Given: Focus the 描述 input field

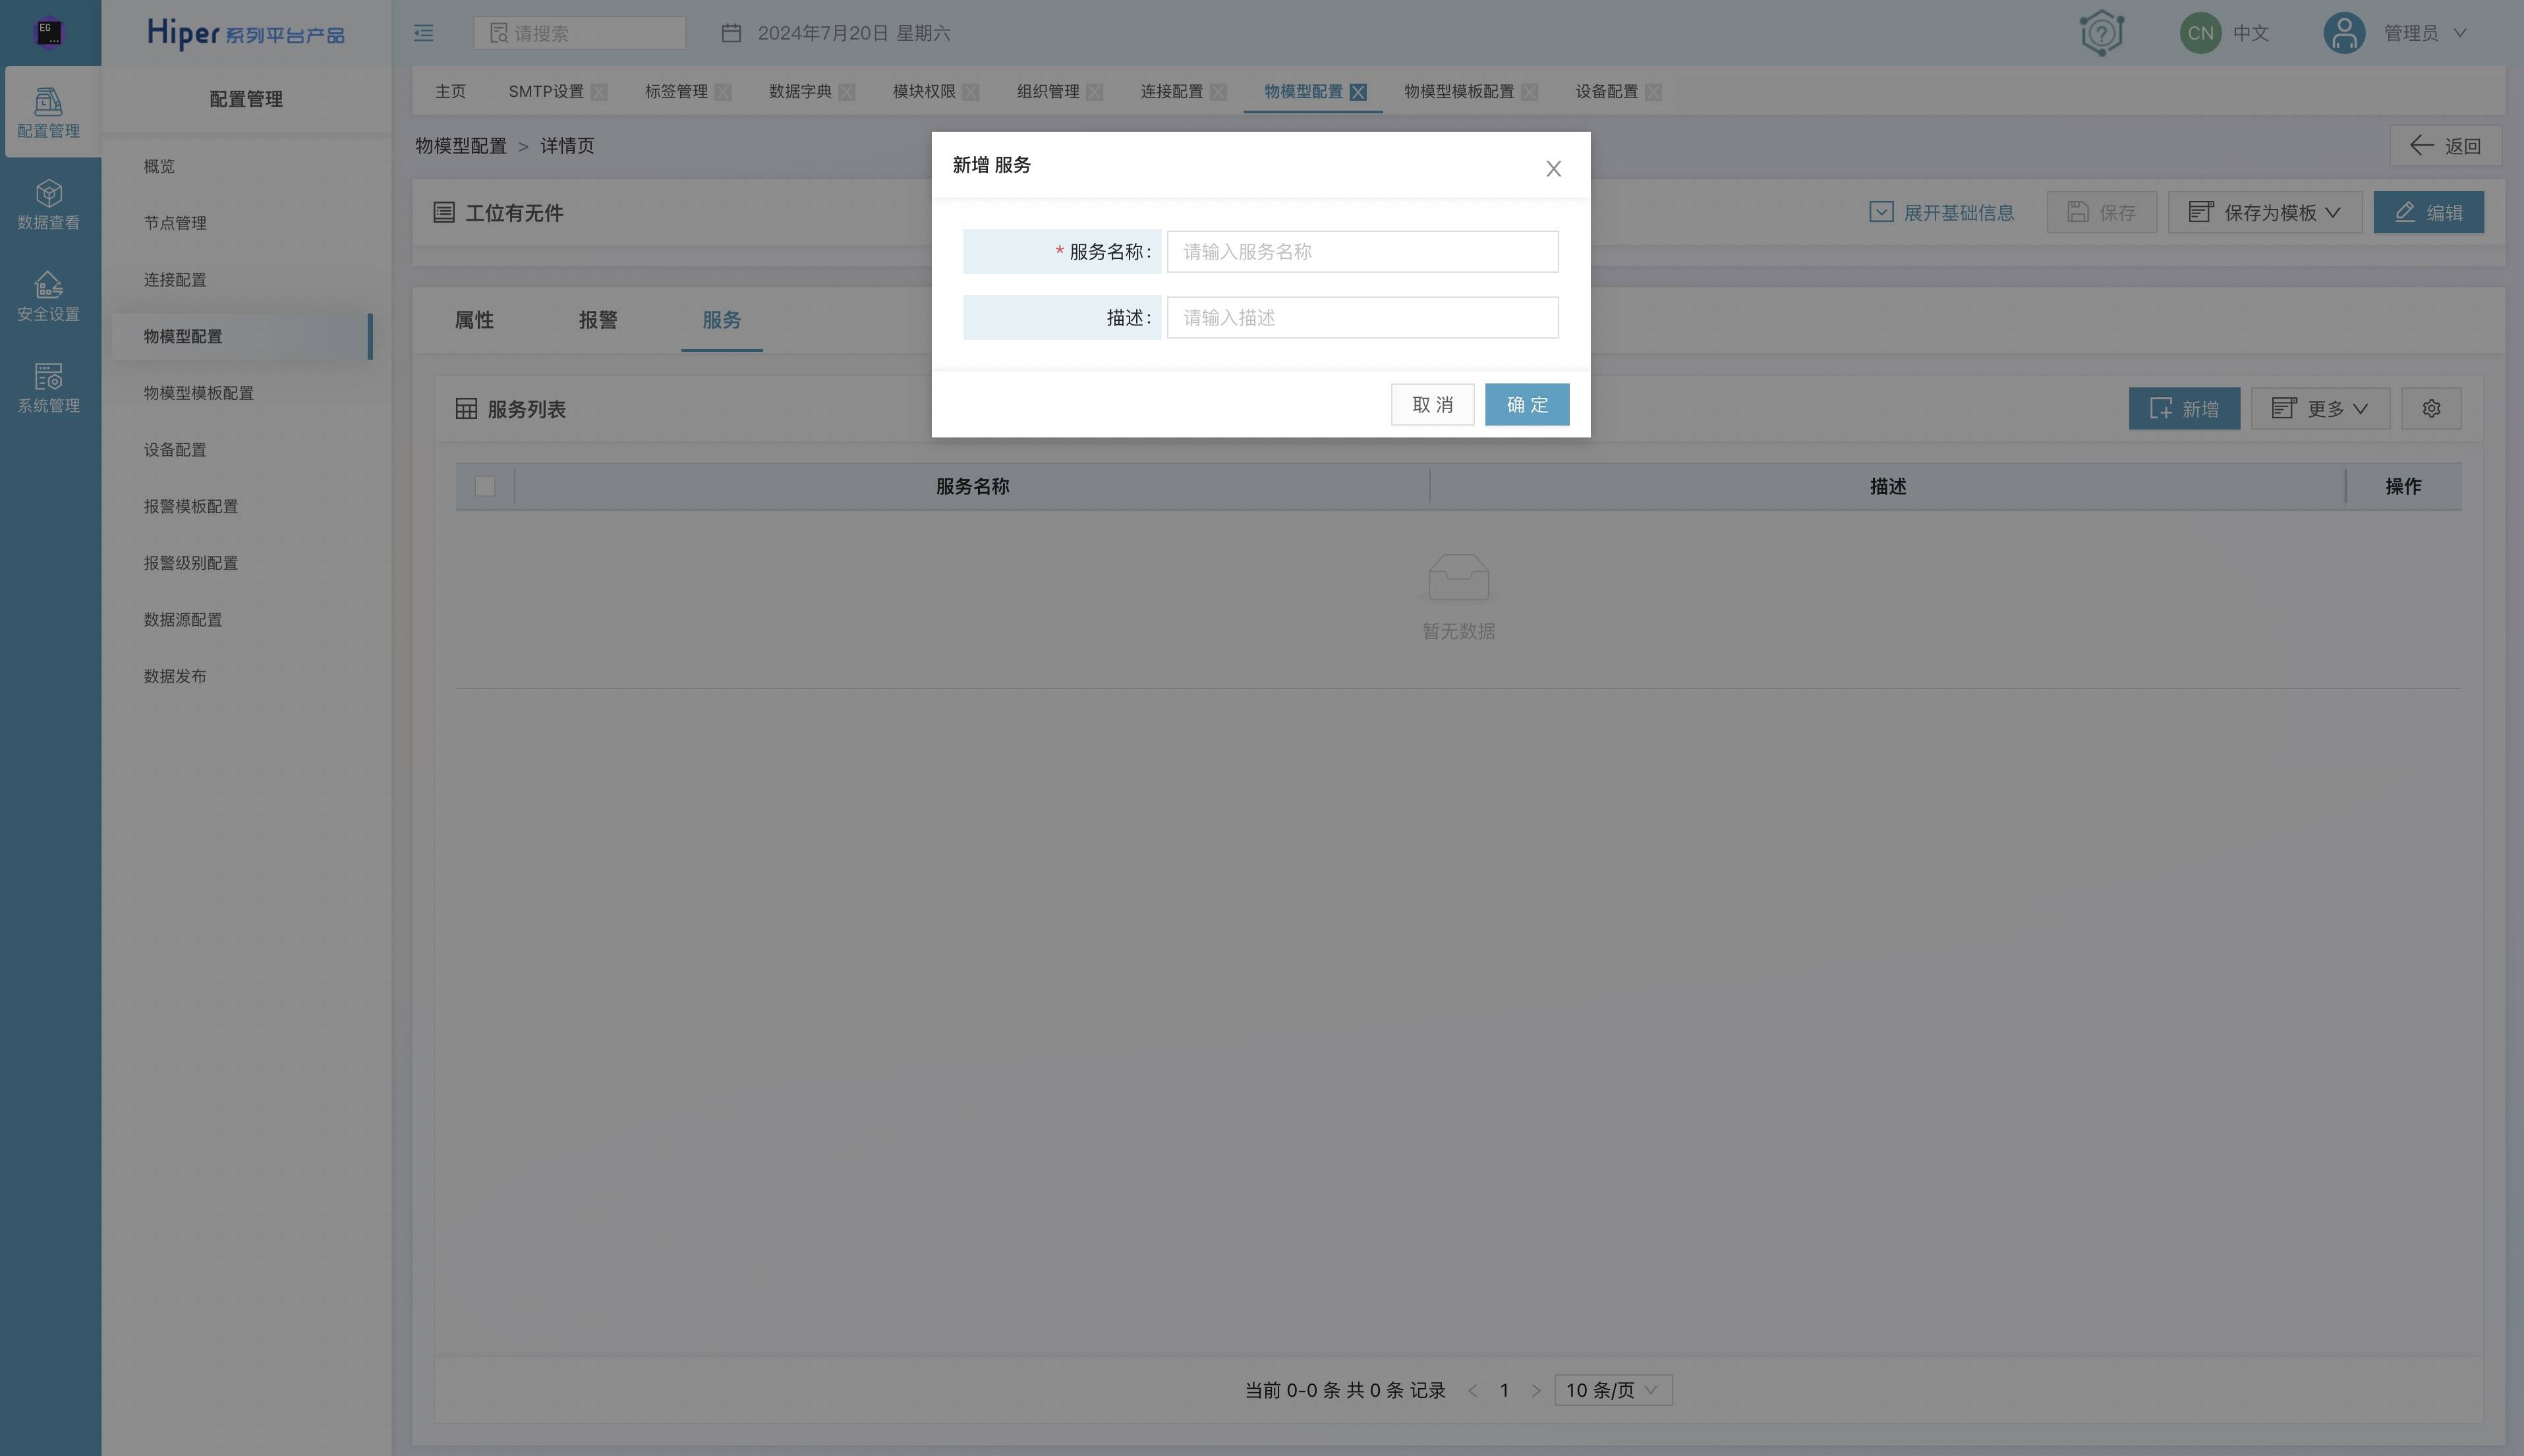Looking at the screenshot, I should click(x=1362, y=318).
